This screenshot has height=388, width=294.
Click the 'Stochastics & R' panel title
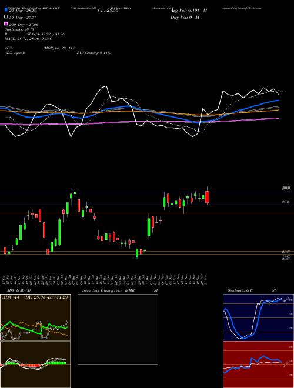[240, 290]
